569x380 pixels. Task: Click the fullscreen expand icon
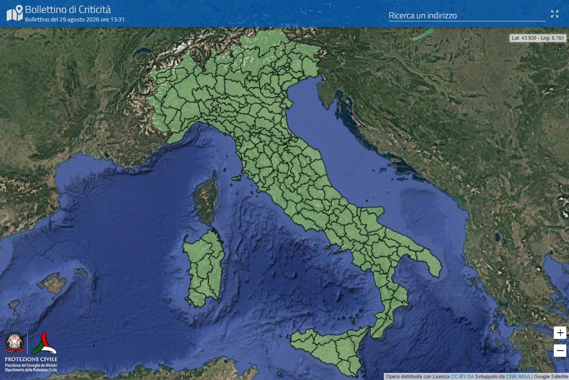click(x=555, y=14)
